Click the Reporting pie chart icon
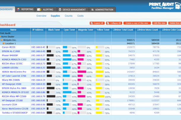The image size is (181, 120). (x=18, y=9)
